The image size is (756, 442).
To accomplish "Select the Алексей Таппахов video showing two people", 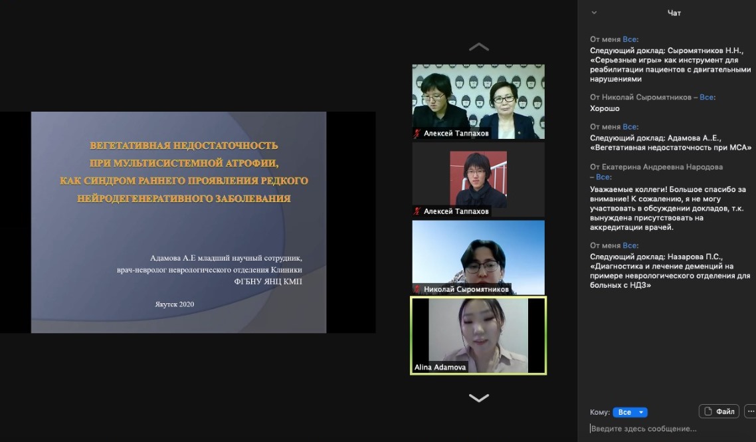I will click(x=478, y=102).
